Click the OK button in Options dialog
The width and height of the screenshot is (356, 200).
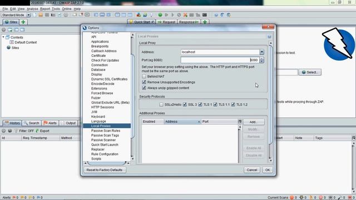(x=268, y=170)
